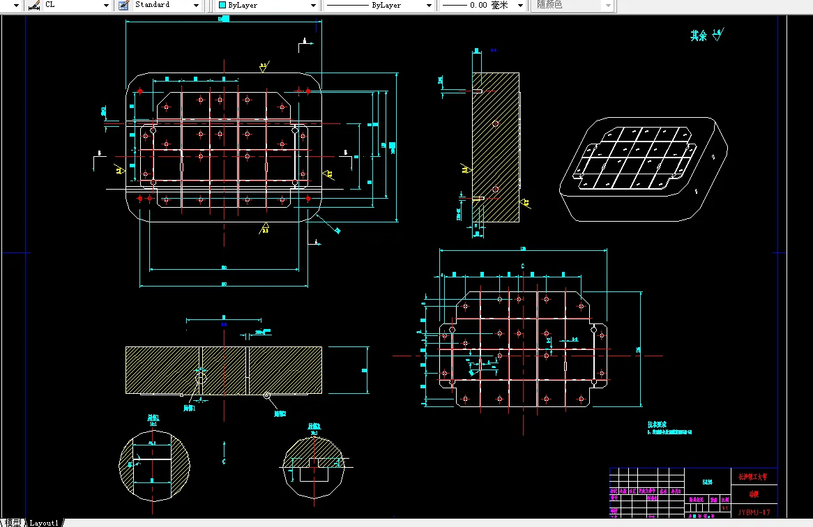The height and width of the screenshot is (527, 813).
Task: Open the ByLayer color control dropdown
Action: pyautogui.click(x=313, y=5)
